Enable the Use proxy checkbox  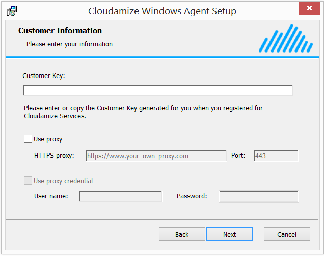tap(28, 139)
